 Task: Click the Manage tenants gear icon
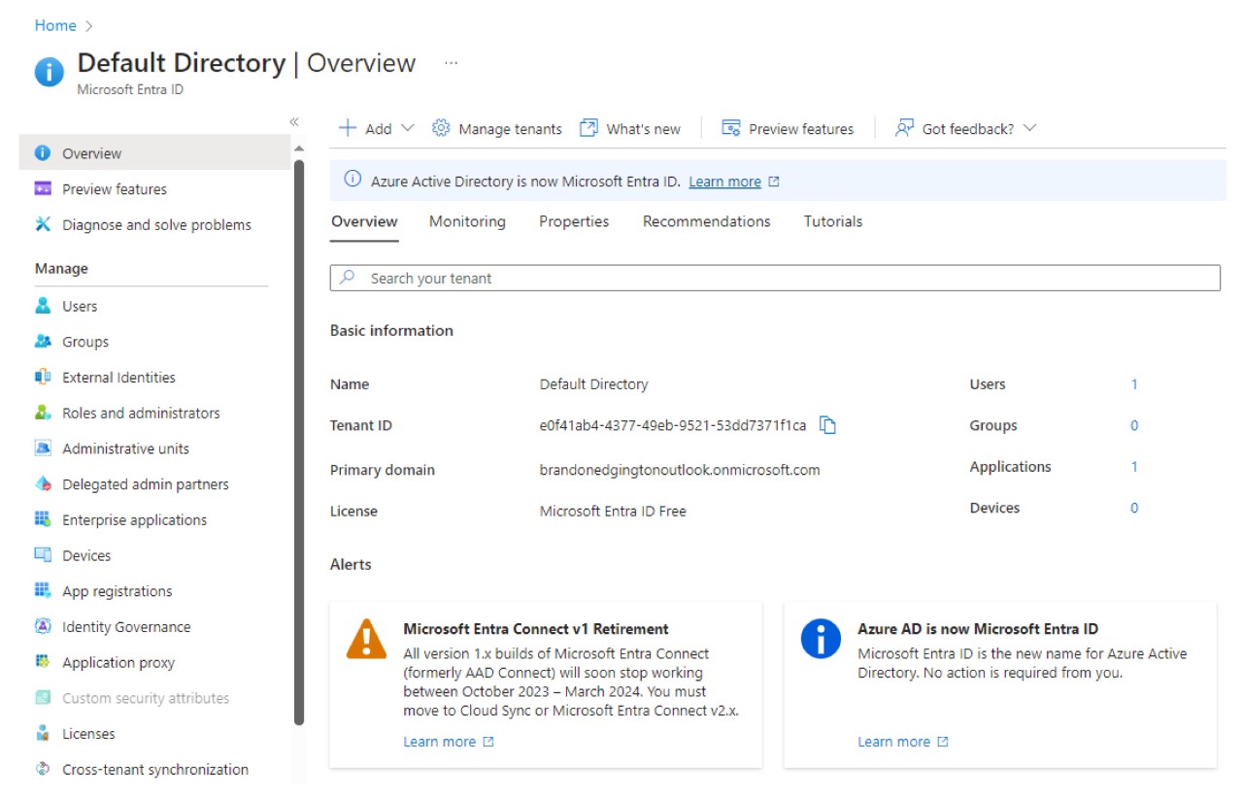pyautogui.click(x=441, y=128)
